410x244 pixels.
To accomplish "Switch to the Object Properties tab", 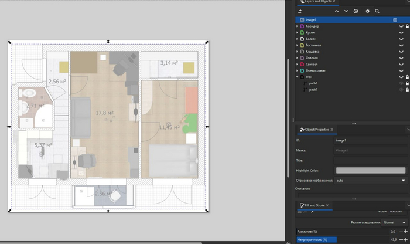I will [x=316, y=130].
